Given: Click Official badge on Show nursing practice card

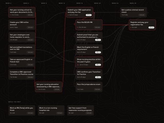Looking at the screenshot, I should pyautogui.click(x=98, y=65).
